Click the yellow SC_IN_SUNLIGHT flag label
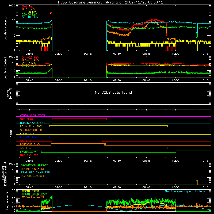 (x=31, y=126)
